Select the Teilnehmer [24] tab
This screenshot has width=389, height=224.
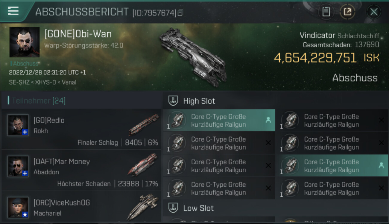click(x=38, y=101)
